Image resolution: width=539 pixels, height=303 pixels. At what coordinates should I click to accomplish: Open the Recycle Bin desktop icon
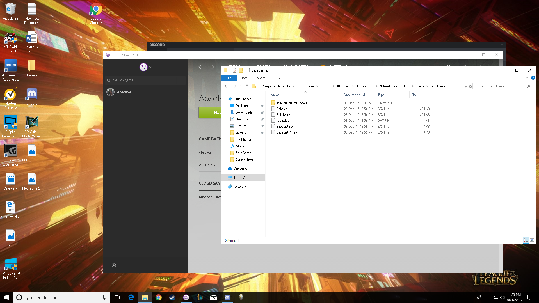(10, 11)
